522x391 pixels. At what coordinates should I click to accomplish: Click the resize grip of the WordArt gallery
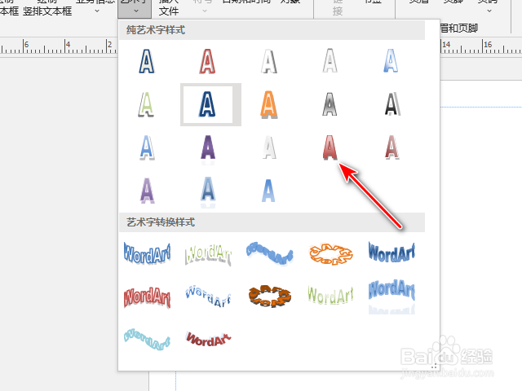coord(434,367)
